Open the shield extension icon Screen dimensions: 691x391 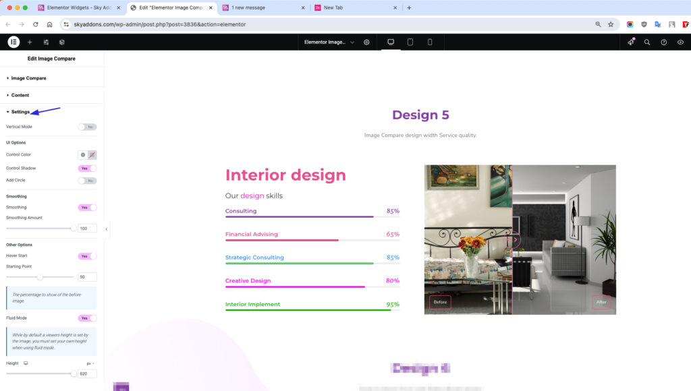pyautogui.click(x=644, y=24)
